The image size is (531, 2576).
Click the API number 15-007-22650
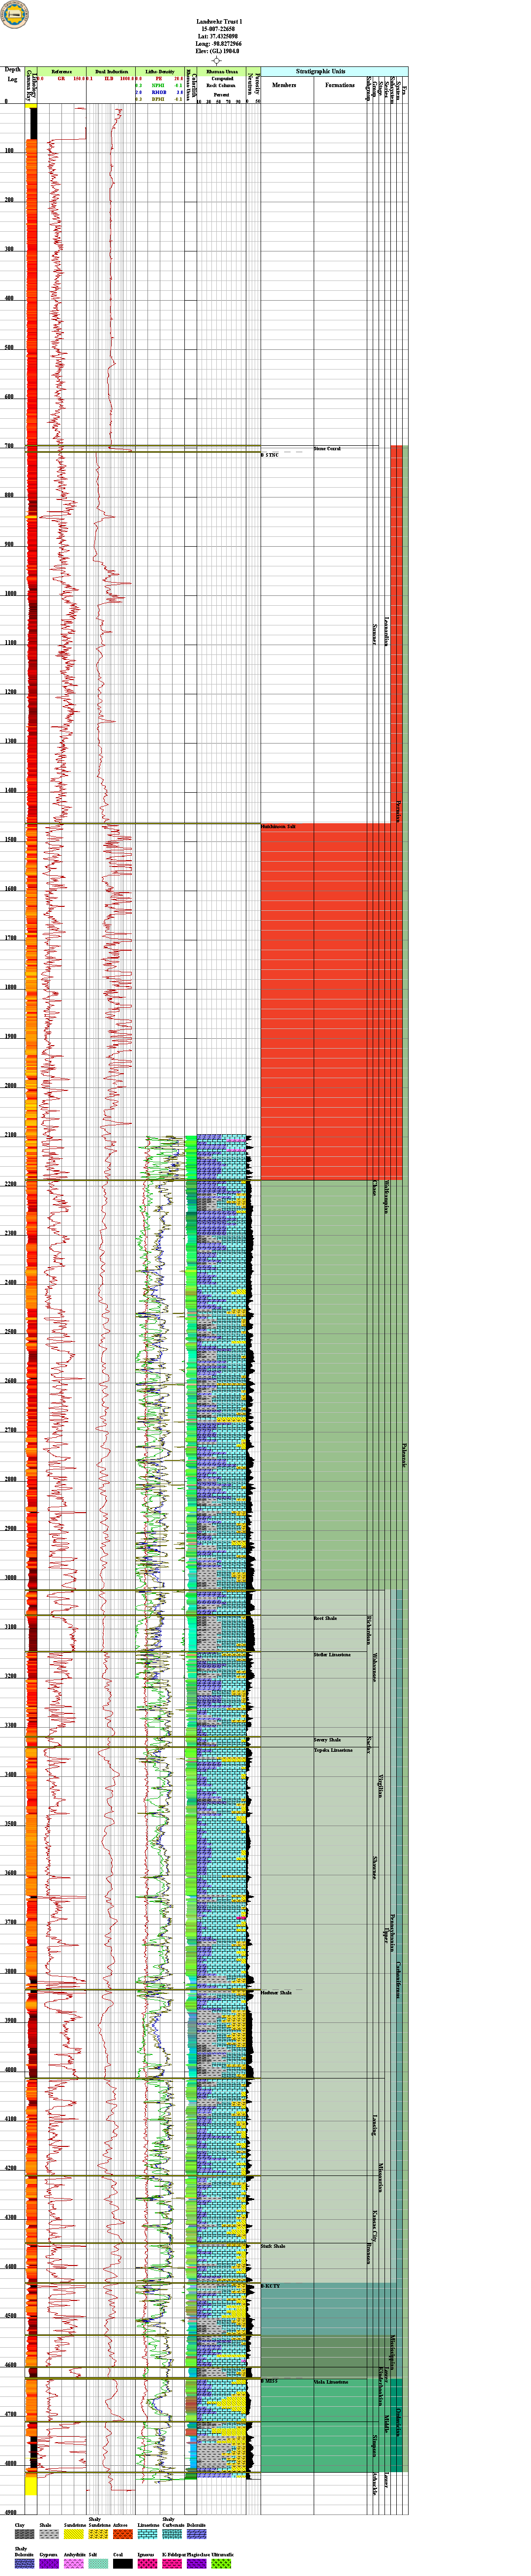(x=217, y=29)
